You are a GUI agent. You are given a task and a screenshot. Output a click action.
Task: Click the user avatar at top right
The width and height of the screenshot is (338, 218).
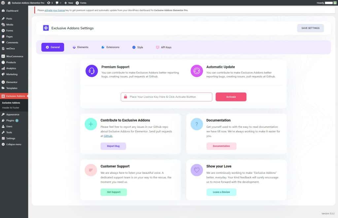click(x=335, y=3)
